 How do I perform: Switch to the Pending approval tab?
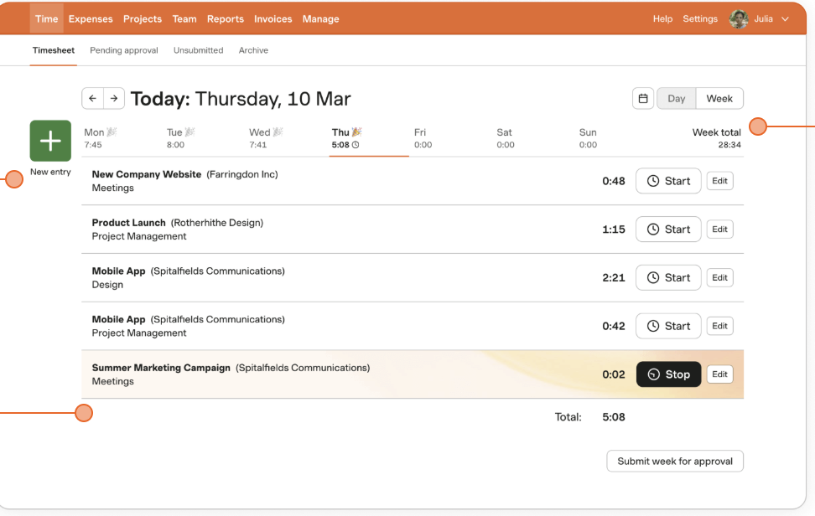[x=123, y=50]
